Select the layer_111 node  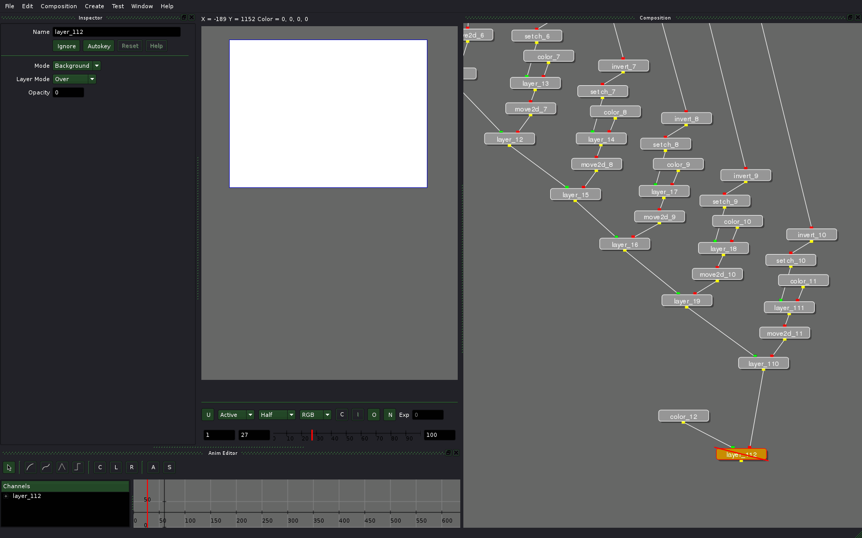pyautogui.click(x=789, y=308)
